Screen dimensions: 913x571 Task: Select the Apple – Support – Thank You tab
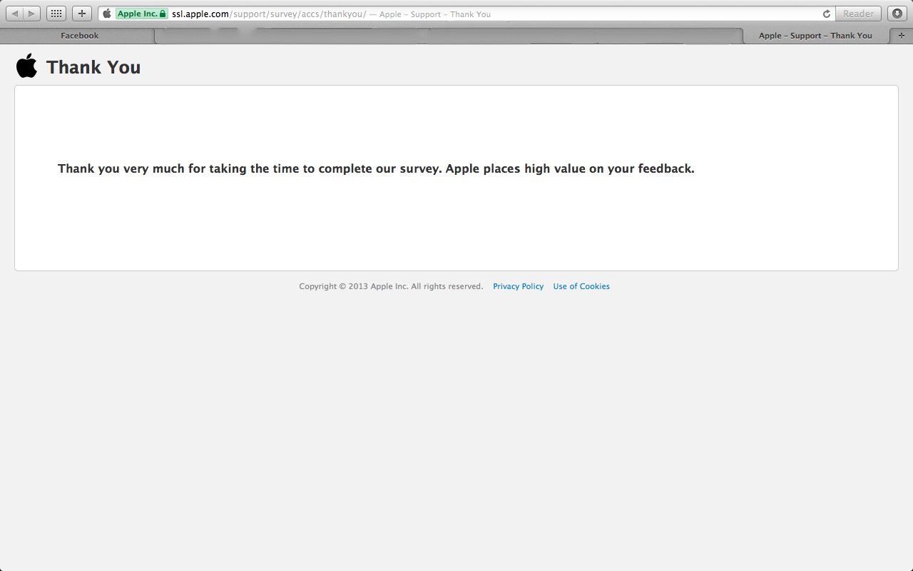tap(815, 36)
